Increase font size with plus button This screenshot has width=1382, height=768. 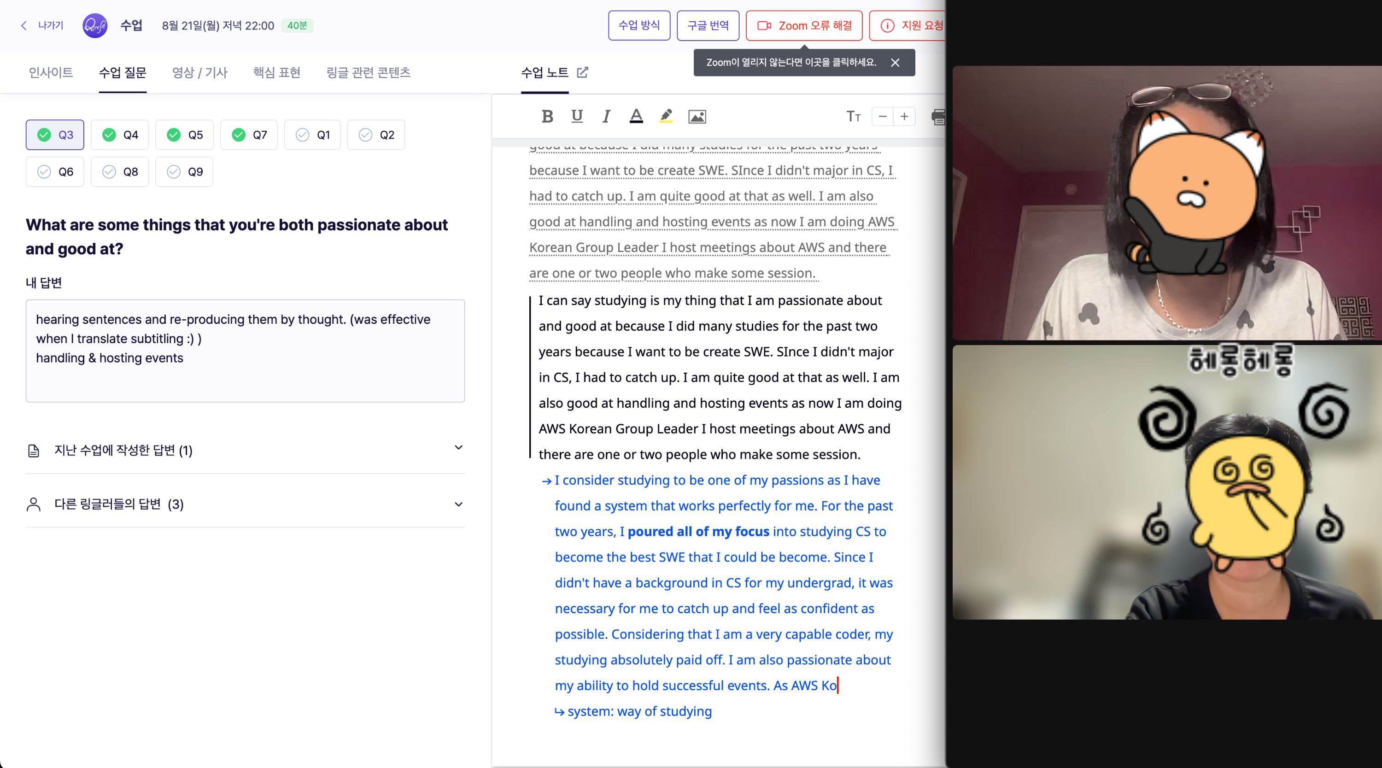click(x=905, y=117)
